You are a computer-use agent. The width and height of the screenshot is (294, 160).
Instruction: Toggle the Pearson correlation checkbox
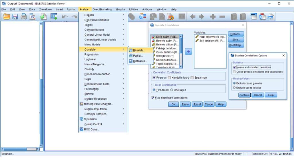[x=154, y=78]
